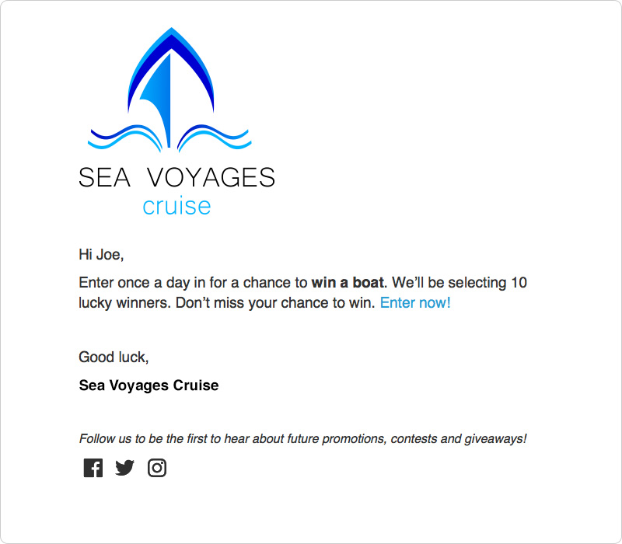Click the number "10" in the body text
Image resolution: width=622 pixels, height=544 pixels.
pyautogui.click(x=519, y=282)
